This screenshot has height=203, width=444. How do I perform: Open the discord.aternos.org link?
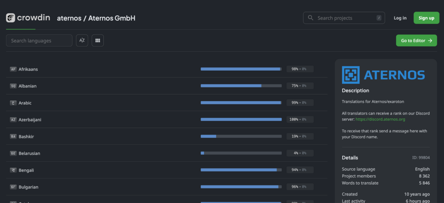tap(380, 119)
